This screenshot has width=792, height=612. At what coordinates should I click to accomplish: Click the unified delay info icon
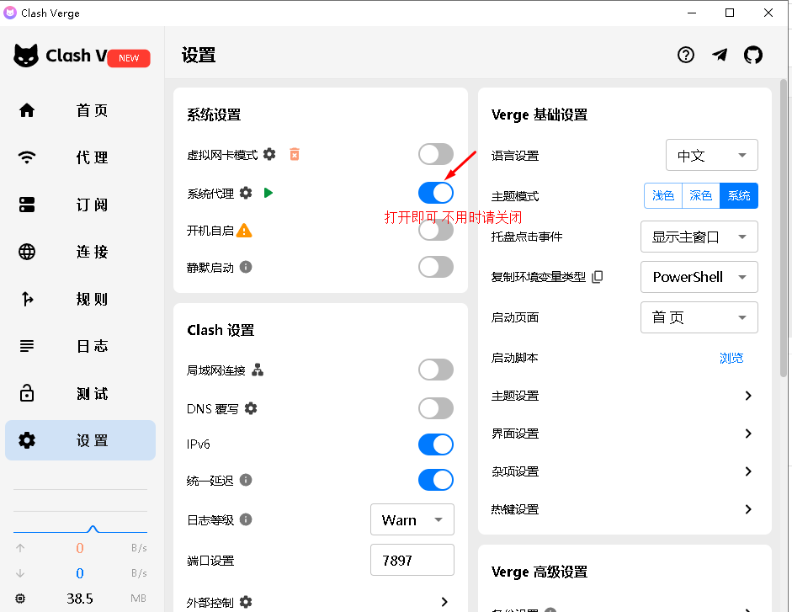pos(246,480)
